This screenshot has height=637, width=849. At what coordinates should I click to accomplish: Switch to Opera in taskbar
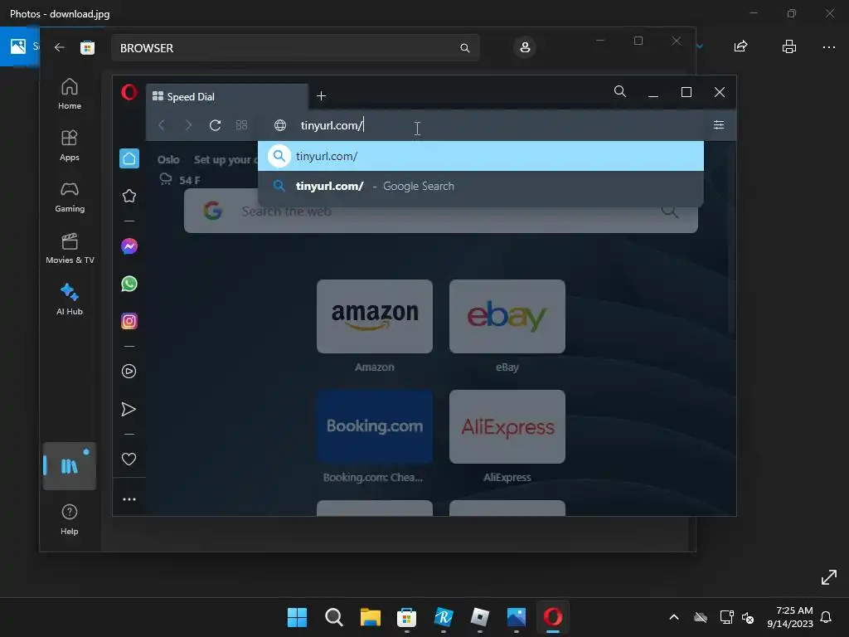pyautogui.click(x=553, y=617)
